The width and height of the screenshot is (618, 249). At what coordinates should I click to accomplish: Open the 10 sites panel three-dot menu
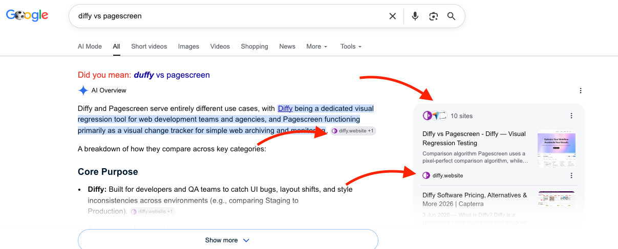[x=571, y=116]
